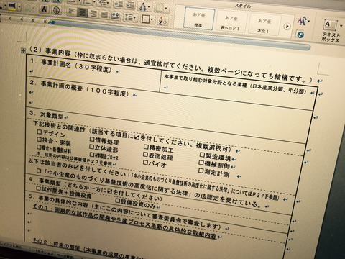Image resolution: width=345 pixels, height=259 pixels.
Task: Click the blue indent marker on the ruler
Action: [x=51, y=22]
